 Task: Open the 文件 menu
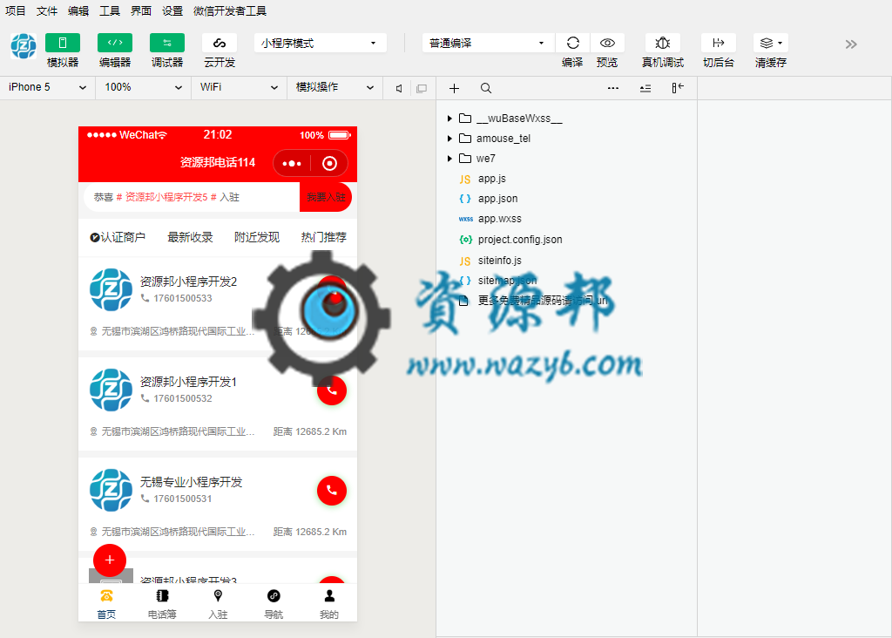(47, 10)
